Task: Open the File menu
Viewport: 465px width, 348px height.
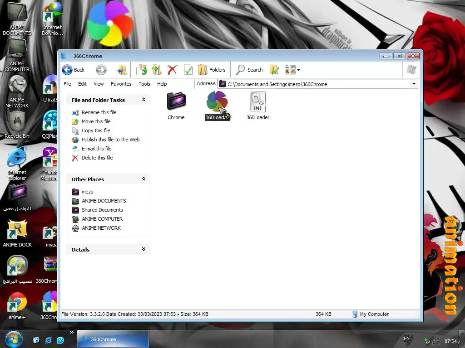Action: pos(67,84)
